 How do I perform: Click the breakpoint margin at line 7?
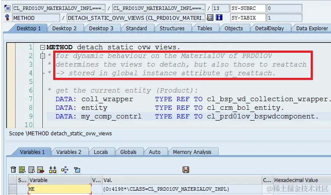[11, 99]
